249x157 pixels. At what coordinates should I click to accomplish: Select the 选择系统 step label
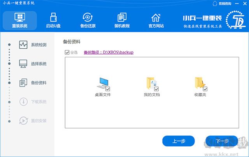click(x=39, y=64)
